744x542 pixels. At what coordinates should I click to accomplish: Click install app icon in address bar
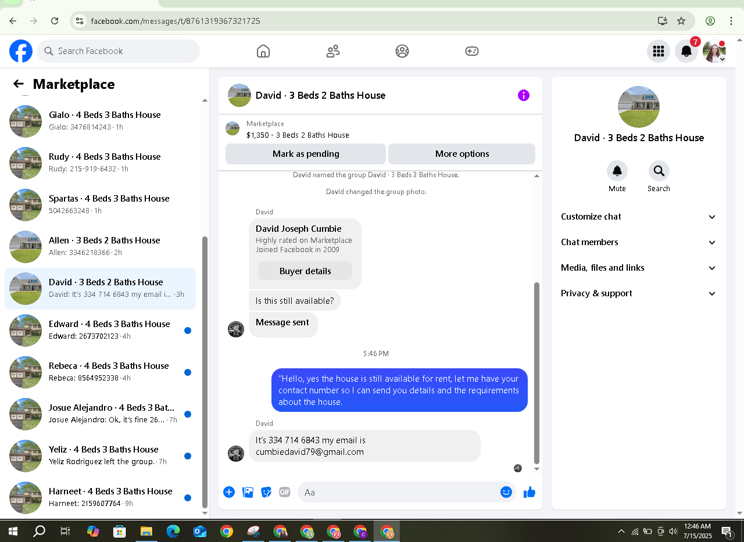(663, 21)
